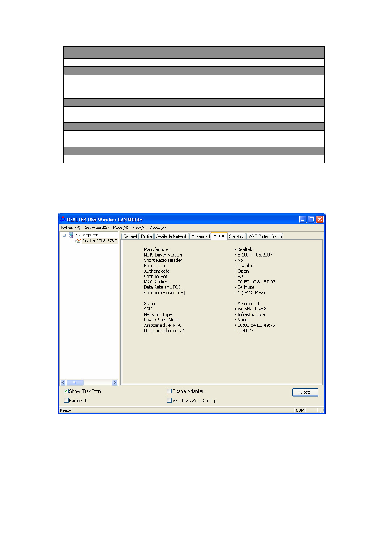Open the About(A) menu

point(158,227)
